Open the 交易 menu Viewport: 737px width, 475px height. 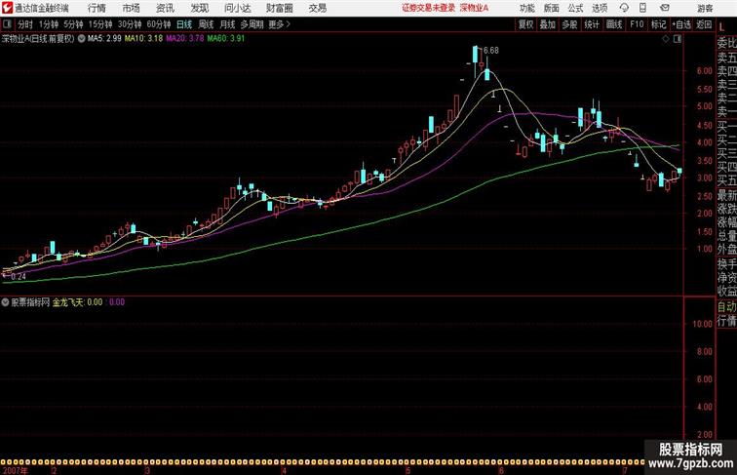point(317,8)
